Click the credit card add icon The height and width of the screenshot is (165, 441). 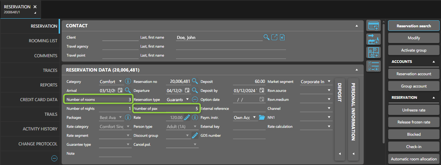pyautogui.click(x=373, y=26)
